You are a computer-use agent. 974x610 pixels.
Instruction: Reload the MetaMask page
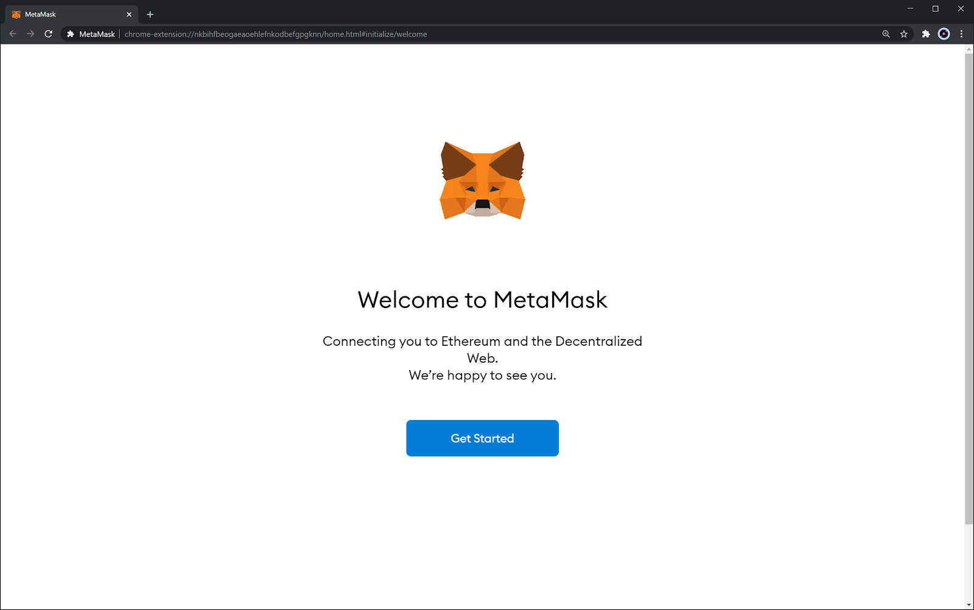point(49,34)
